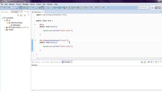Open the Open Console dropdown arrow
The image size is (162, 91).
(158, 62)
